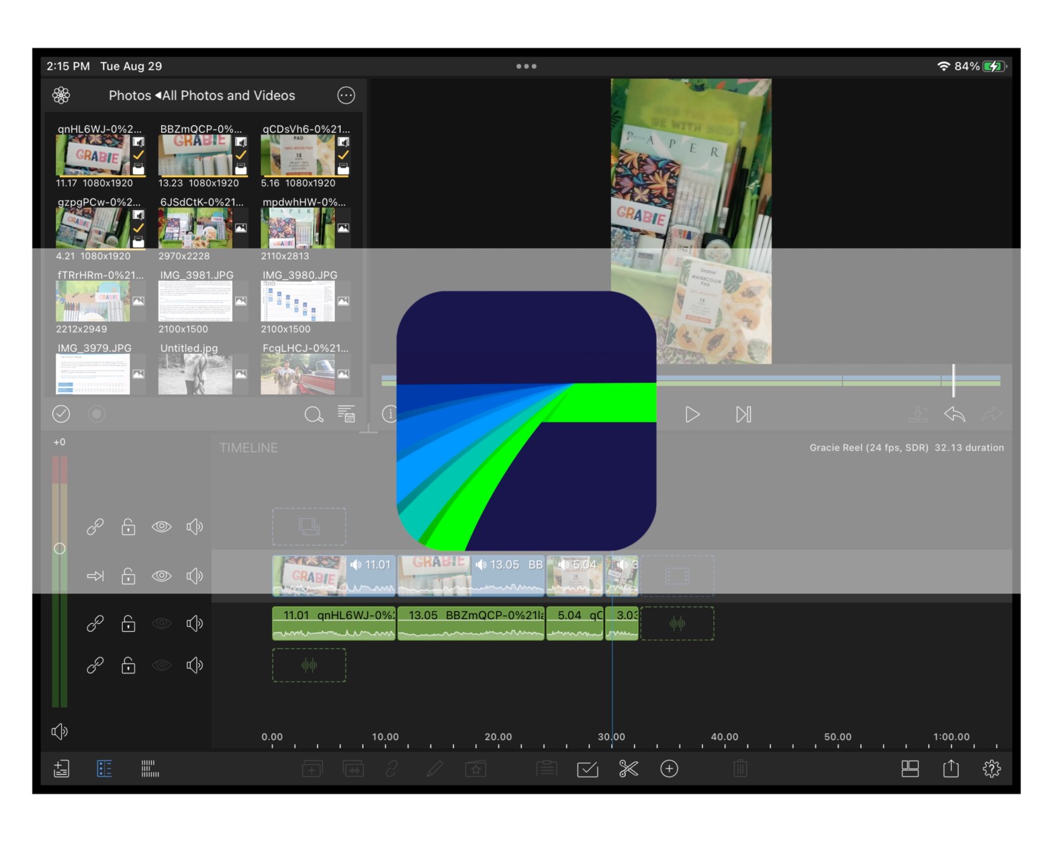Open the search magnifier in media library
Screen dimensions: 1053x842
[313, 414]
